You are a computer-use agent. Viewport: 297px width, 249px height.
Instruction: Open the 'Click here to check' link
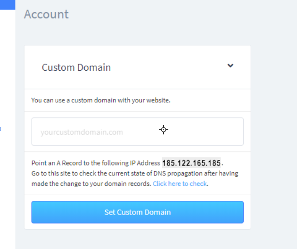point(180,183)
